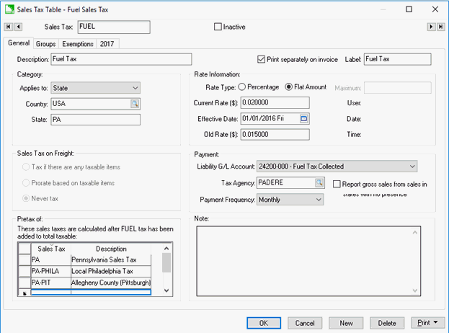
Task: Switch to the Groups tab
Action: pos(45,44)
